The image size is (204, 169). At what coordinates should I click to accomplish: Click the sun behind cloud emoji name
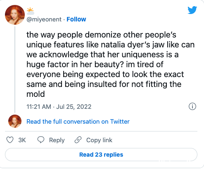[x=31, y=11]
